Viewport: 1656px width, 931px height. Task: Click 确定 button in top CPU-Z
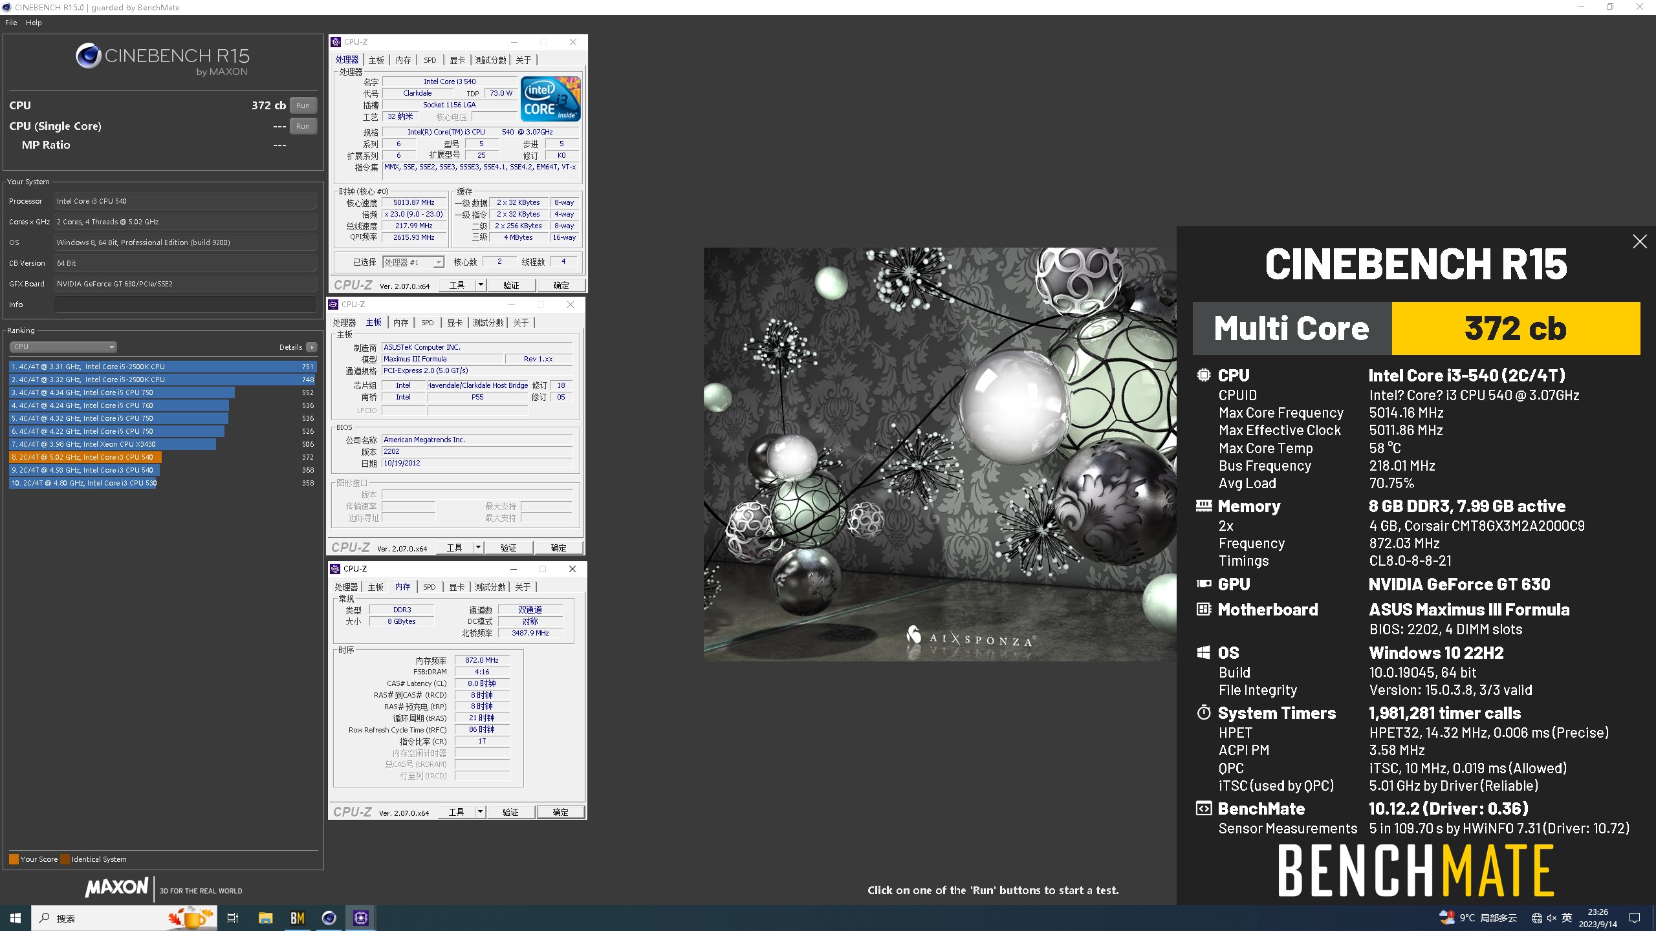coord(561,285)
